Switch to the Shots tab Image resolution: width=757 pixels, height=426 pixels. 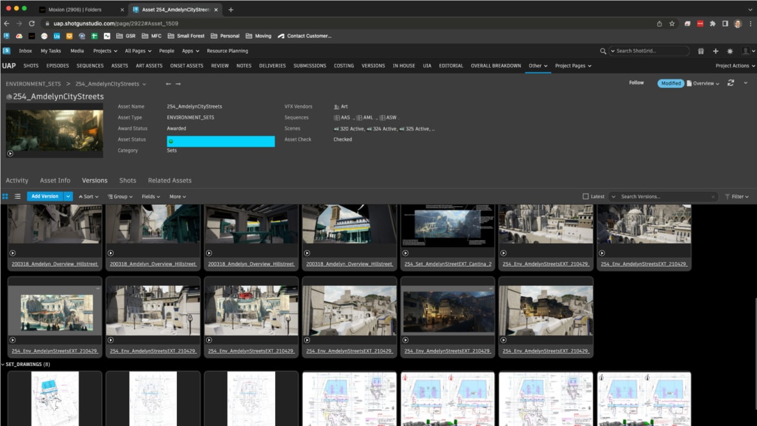tap(127, 180)
